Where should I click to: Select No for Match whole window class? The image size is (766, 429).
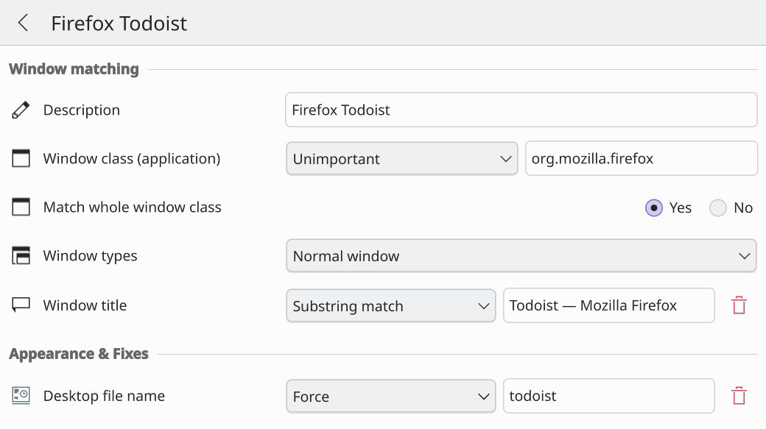pos(718,208)
